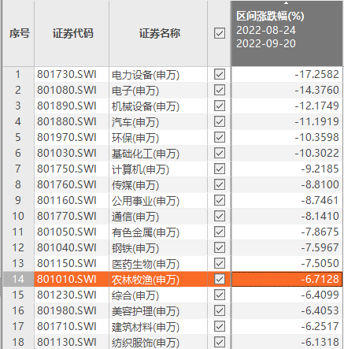Toggle checkbox for 有色金属(申万)
The width and height of the screenshot is (344, 349).
pos(220,232)
